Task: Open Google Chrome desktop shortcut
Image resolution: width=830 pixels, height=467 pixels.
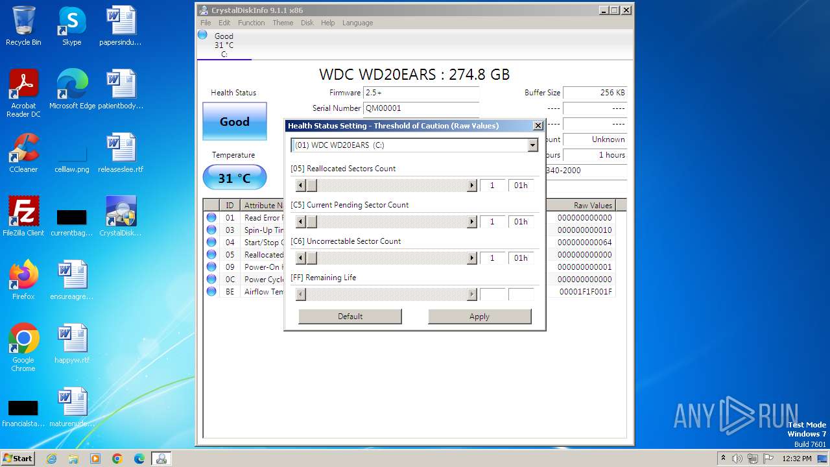Action: click(x=23, y=348)
